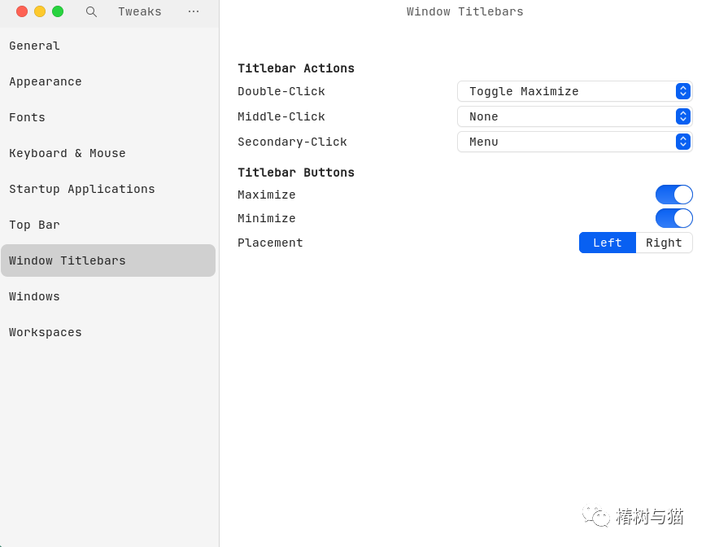Open Keyboard & Mouse settings
706x547 pixels.
pyautogui.click(x=68, y=153)
